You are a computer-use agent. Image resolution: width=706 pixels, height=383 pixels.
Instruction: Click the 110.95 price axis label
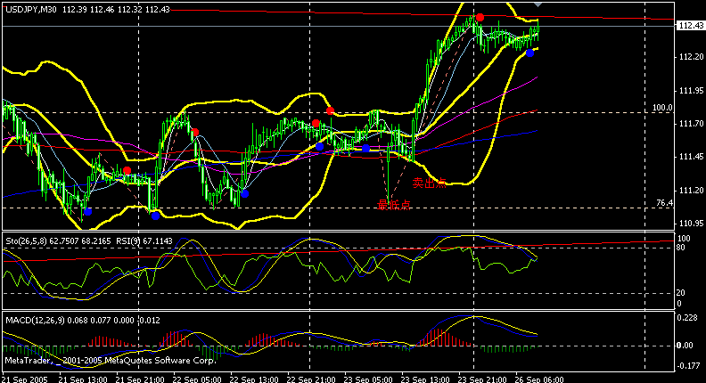click(691, 224)
